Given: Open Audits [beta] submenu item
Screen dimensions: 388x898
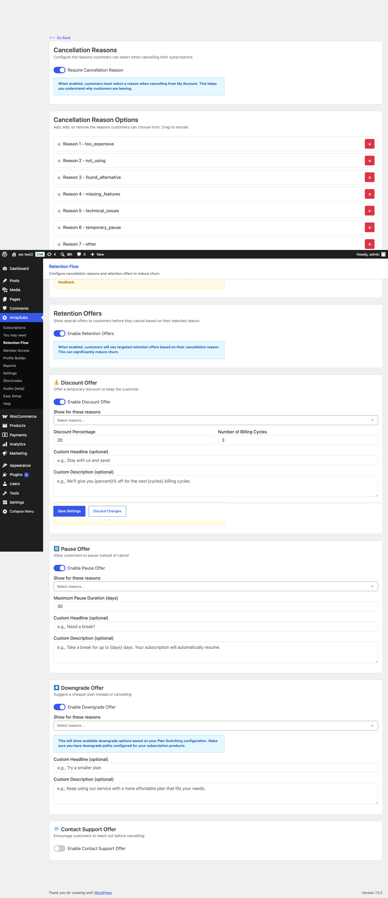Looking at the screenshot, I should [x=13, y=389].
